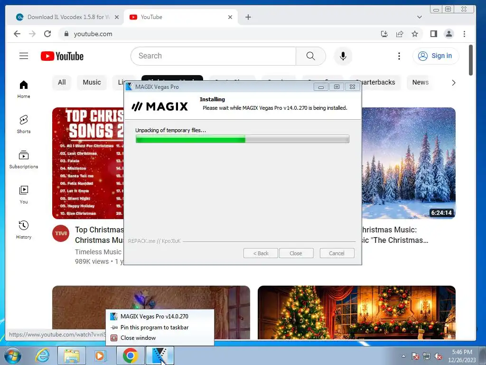Open the snowy forest video thumbnail
This screenshot has height=365, width=486.
point(409,163)
